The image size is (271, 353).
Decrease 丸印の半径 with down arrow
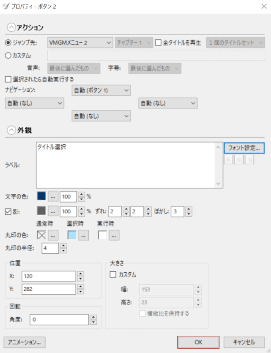pyautogui.click(x=63, y=251)
